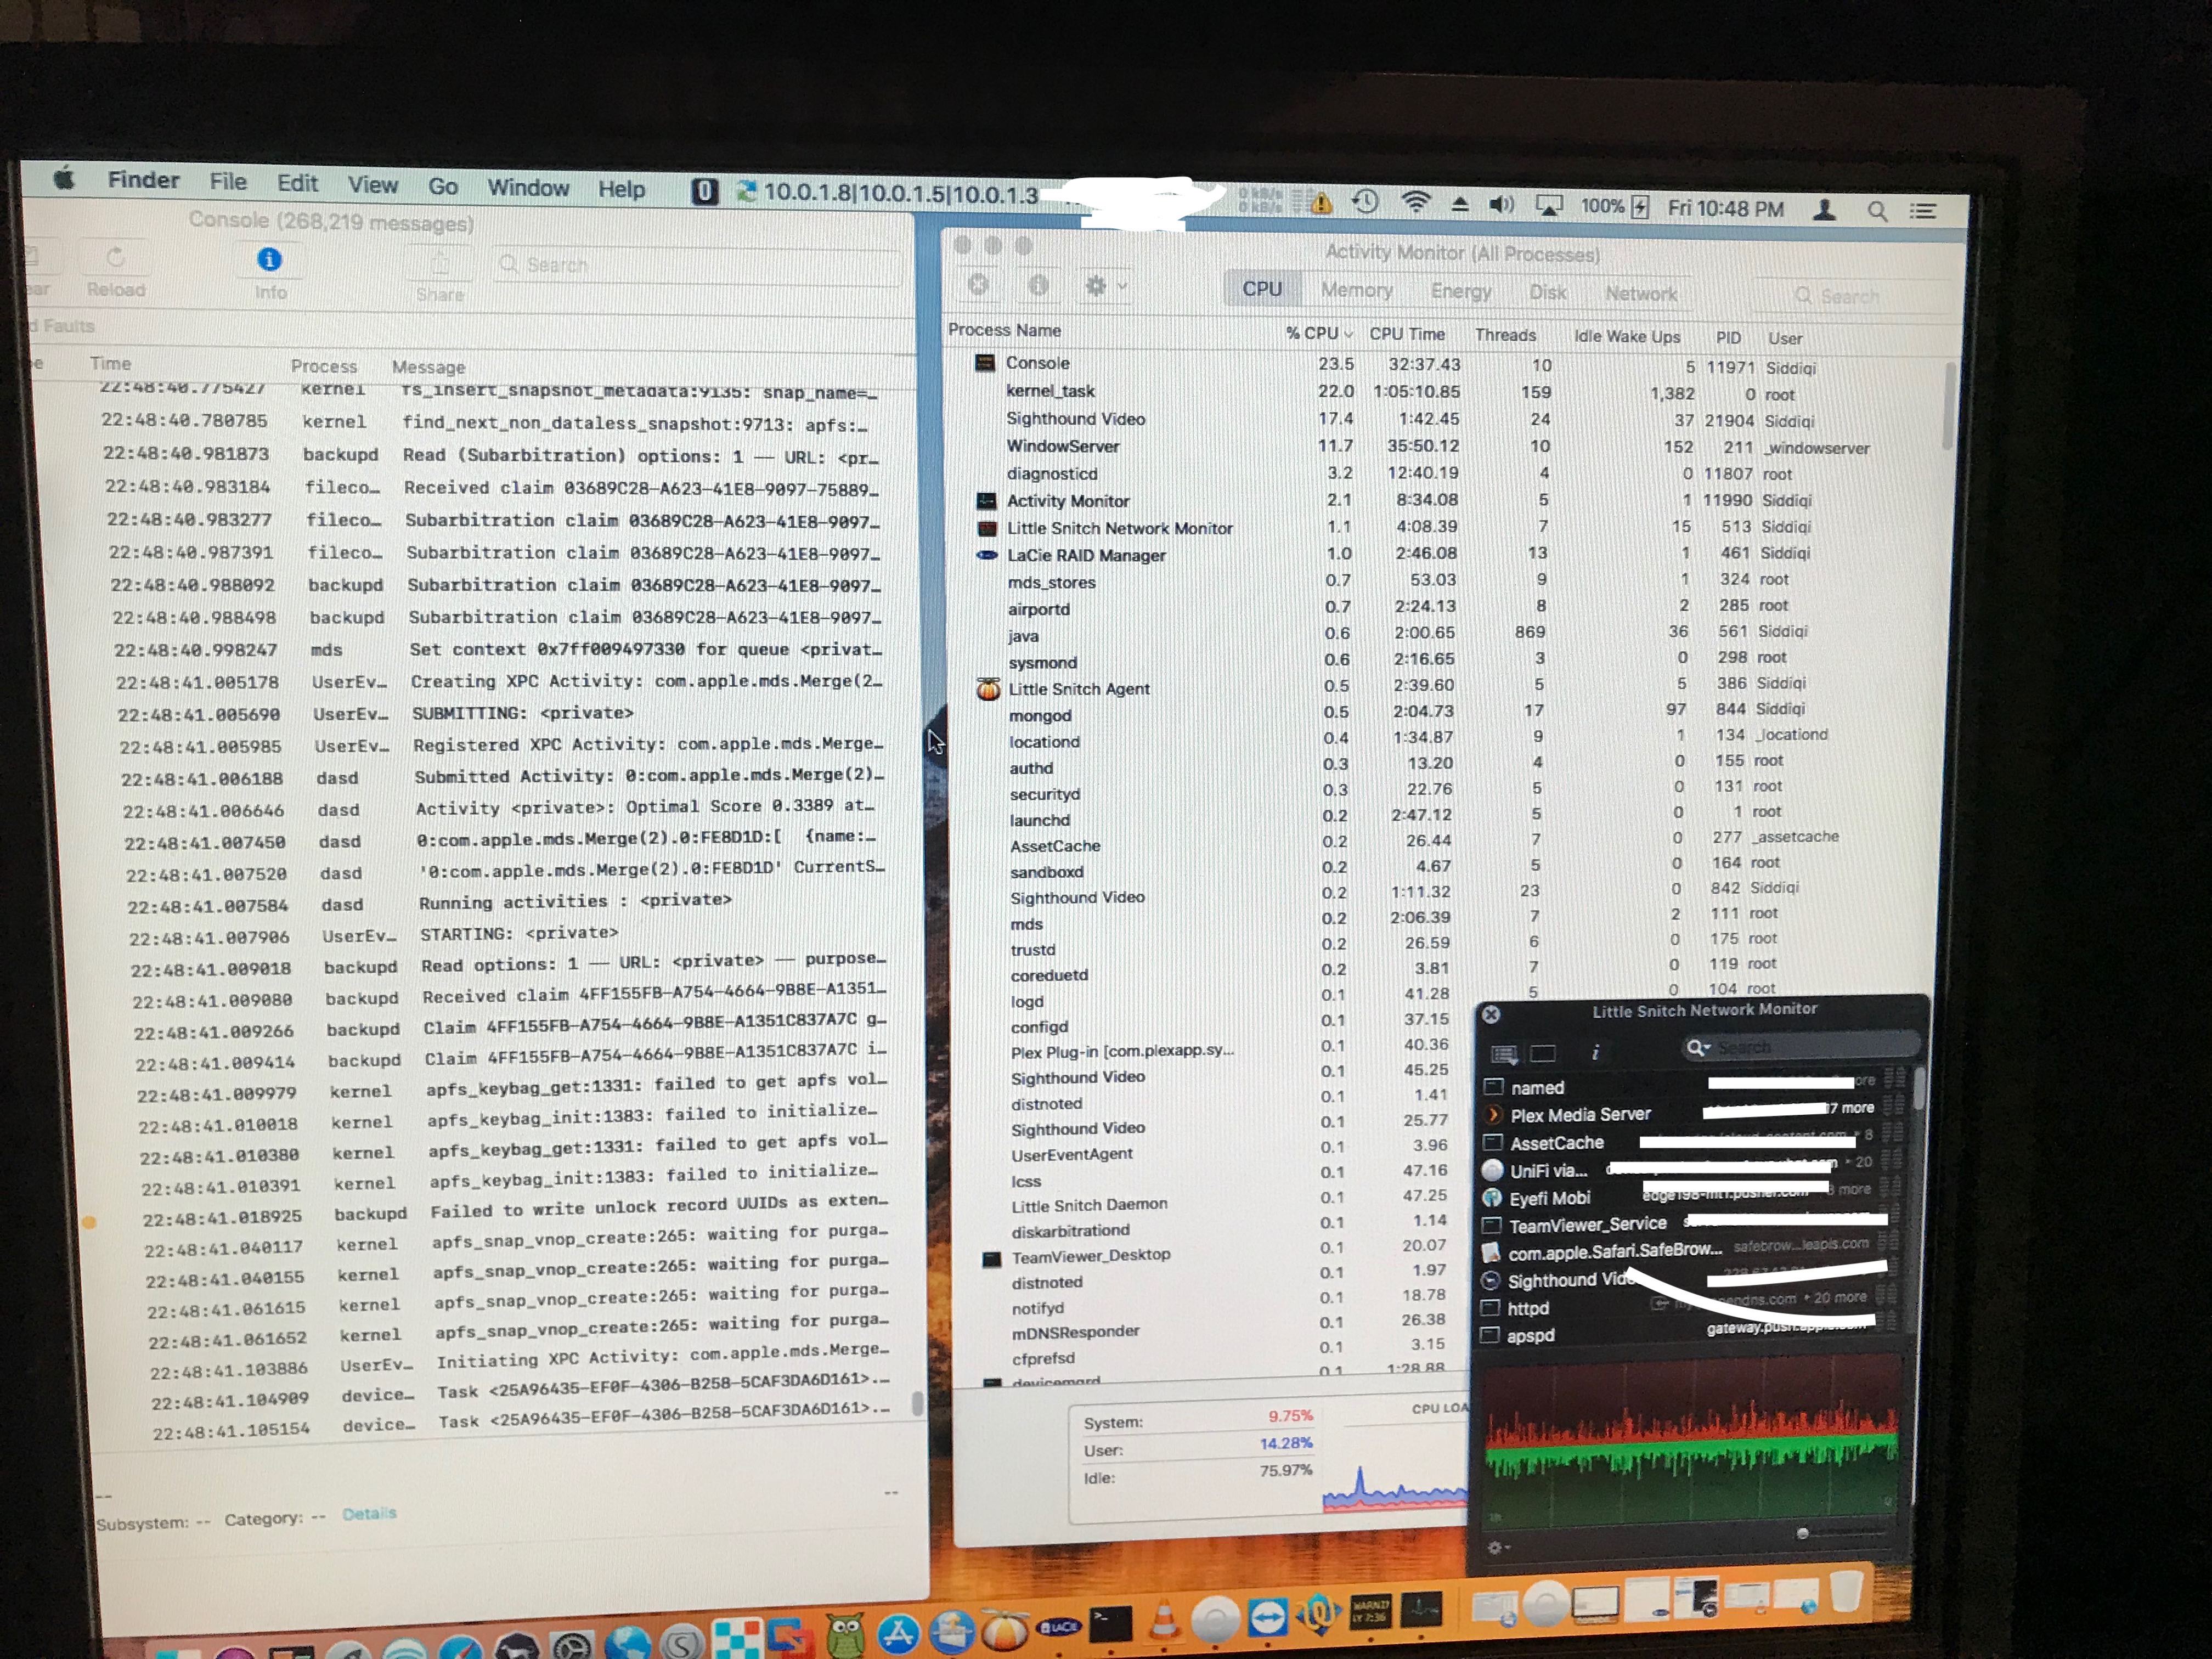Open the Finder menu

pyautogui.click(x=143, y=180)
